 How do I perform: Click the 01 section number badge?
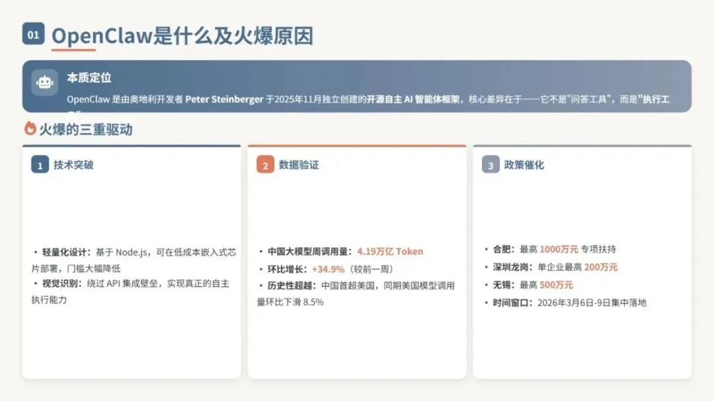pyautogui.click(x=33, y=34)
